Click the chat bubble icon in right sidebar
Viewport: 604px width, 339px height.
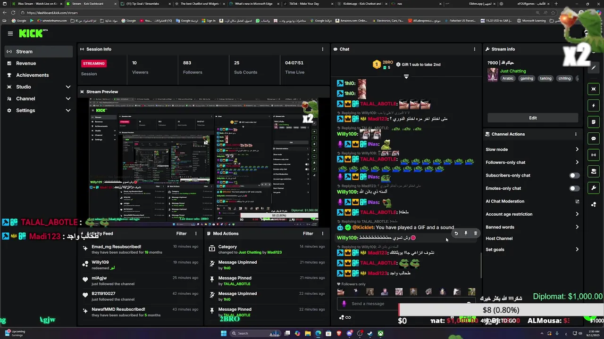(594, 138)
